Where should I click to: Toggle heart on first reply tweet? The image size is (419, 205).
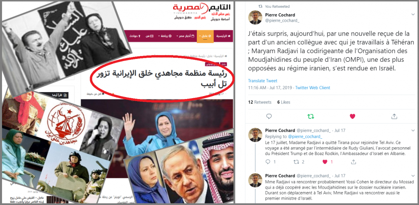(324, 162)
